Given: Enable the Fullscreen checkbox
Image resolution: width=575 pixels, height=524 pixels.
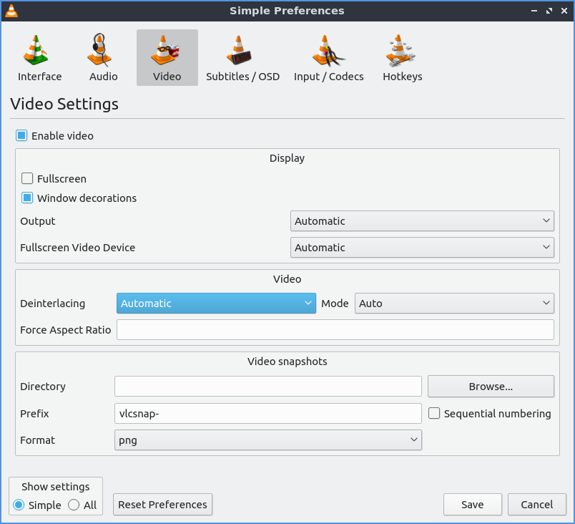Looking at the screenshot, I should point(28,179).
